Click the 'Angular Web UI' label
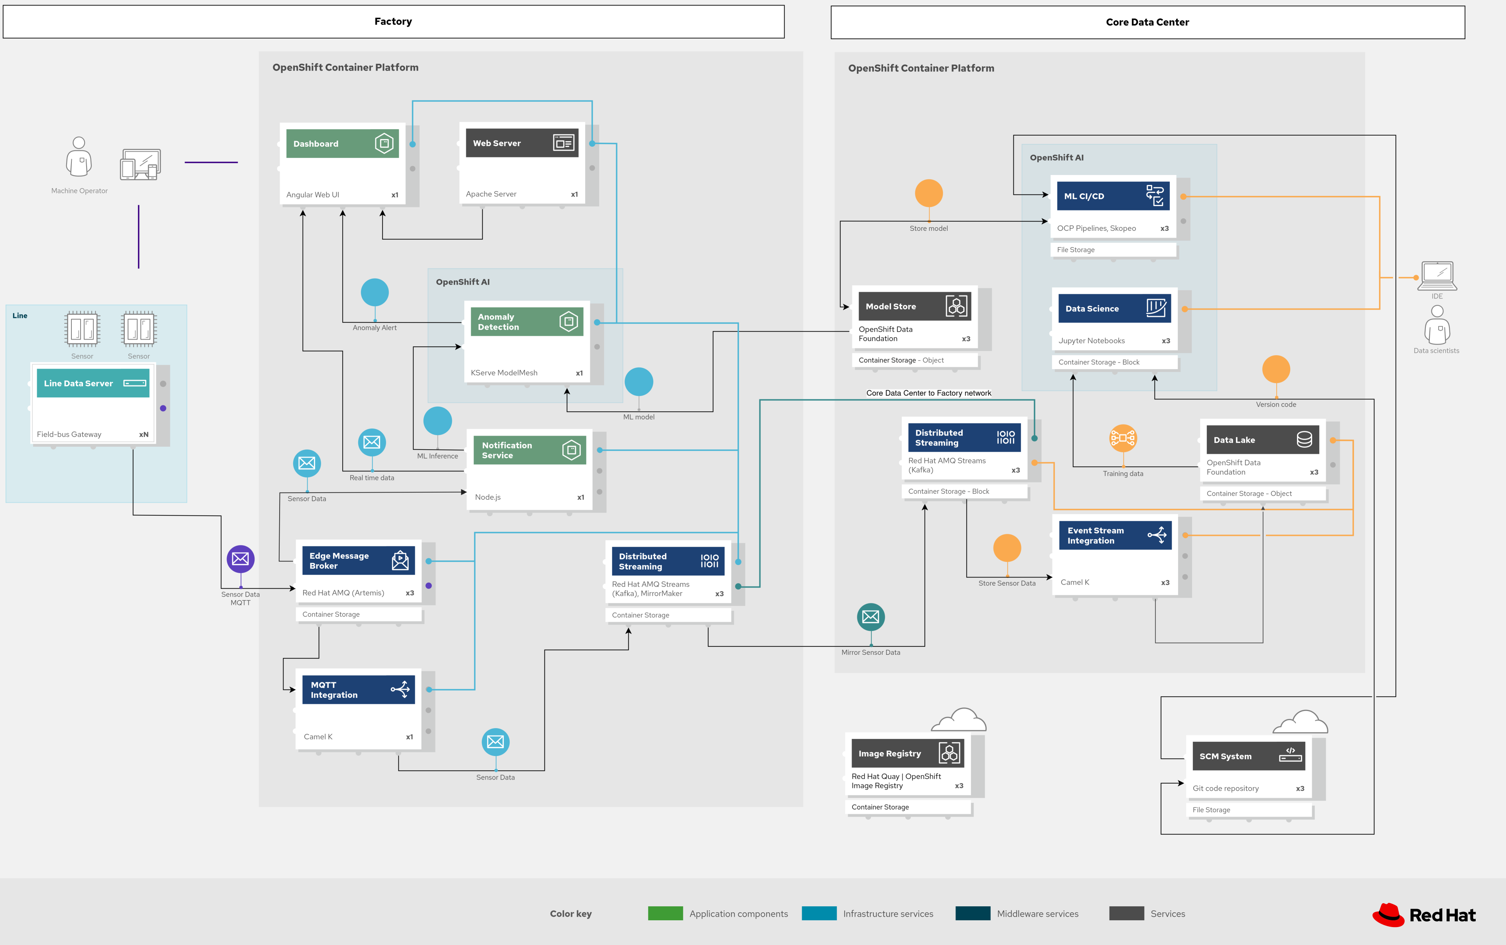Viewport: 1506px width, 945px height. pos(313,195)
